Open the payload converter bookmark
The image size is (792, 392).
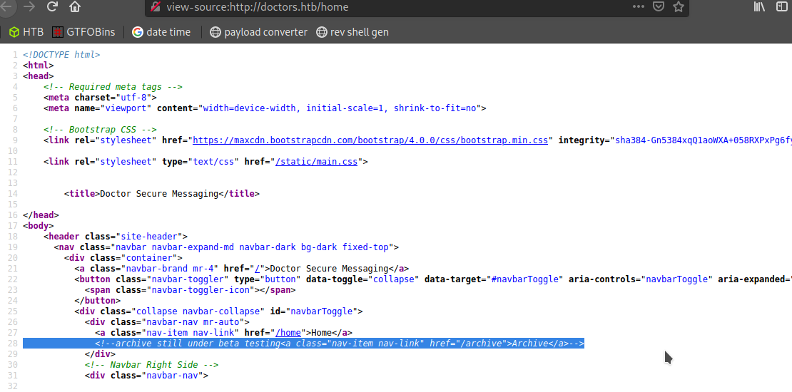tap(258, 32)
